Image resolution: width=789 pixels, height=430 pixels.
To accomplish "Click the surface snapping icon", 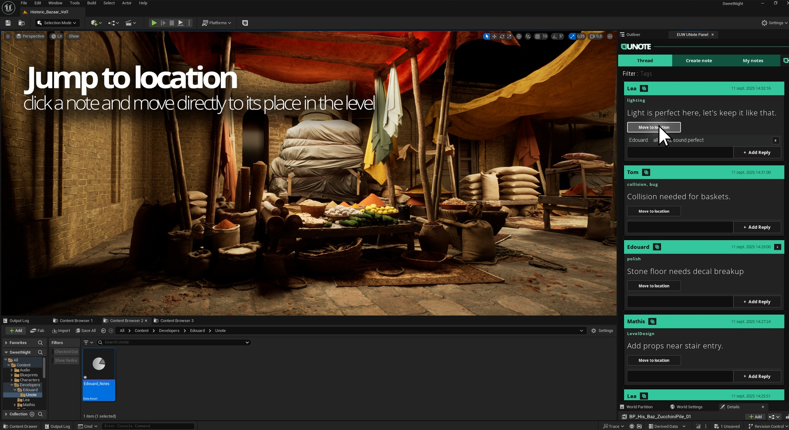I will tap(528, 37).
